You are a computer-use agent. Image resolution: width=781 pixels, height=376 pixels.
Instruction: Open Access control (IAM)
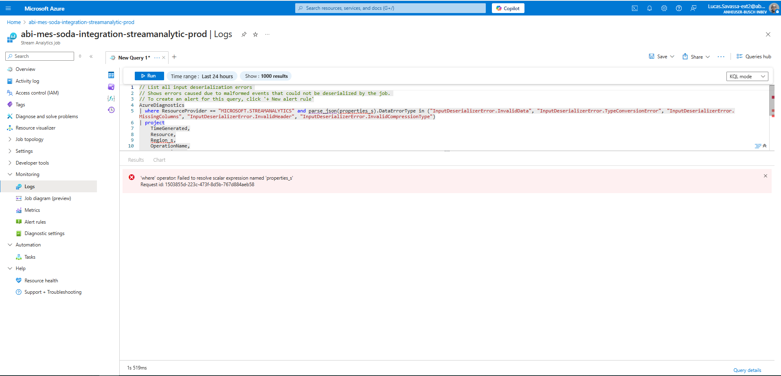pyautogui.click(x=37, y=93)
